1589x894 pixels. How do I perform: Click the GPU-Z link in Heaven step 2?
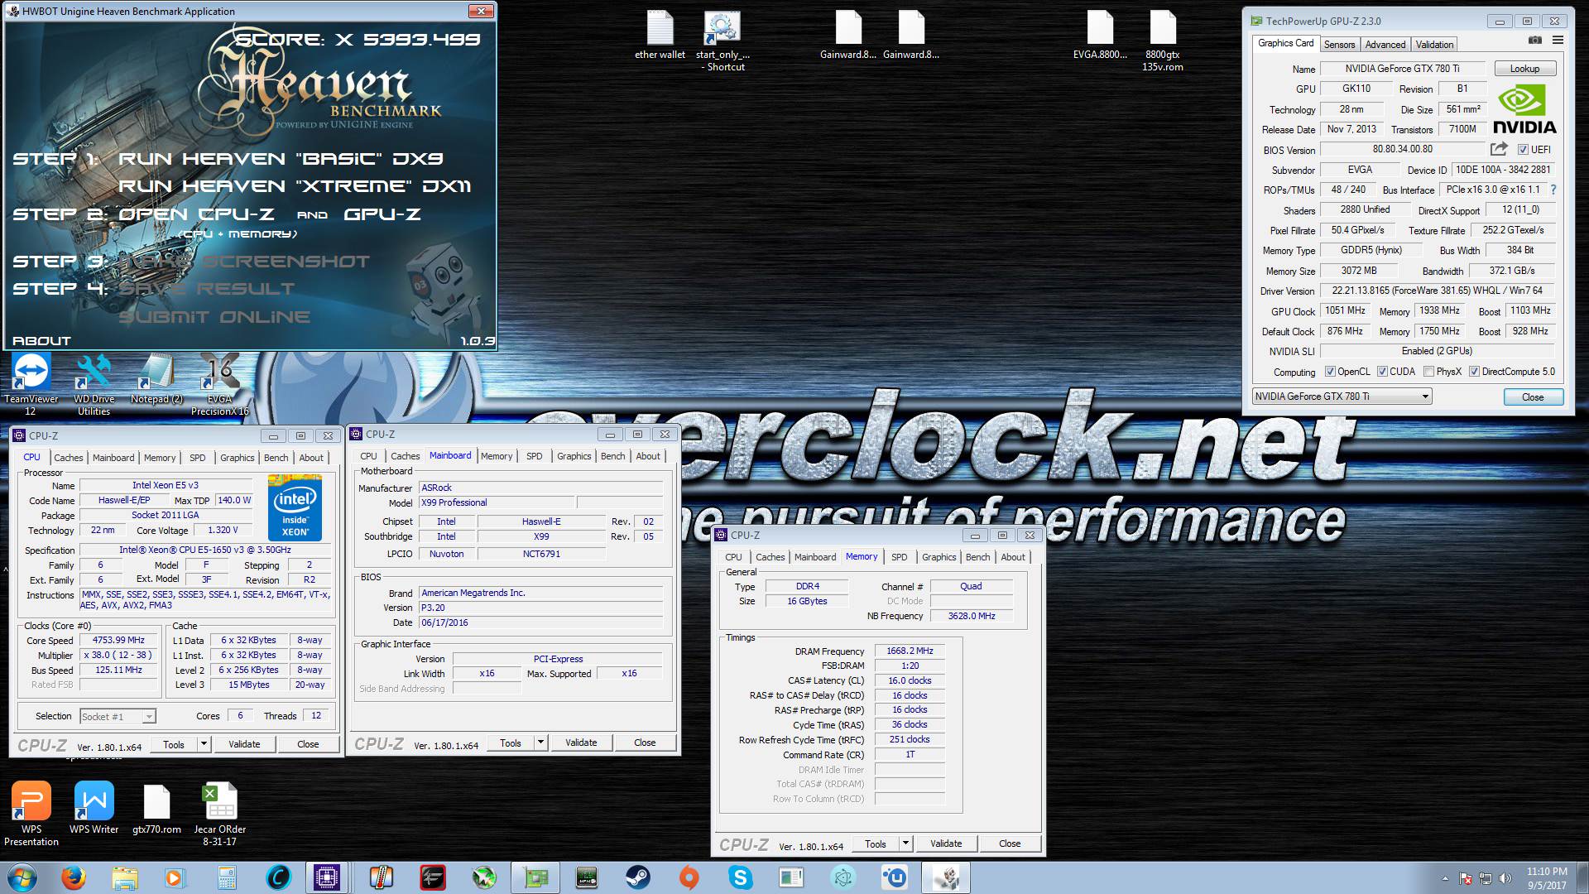pos(382,214)
